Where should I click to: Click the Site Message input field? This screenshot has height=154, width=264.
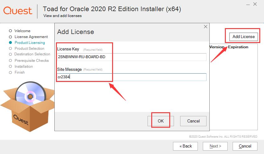[x=131, y=77]
